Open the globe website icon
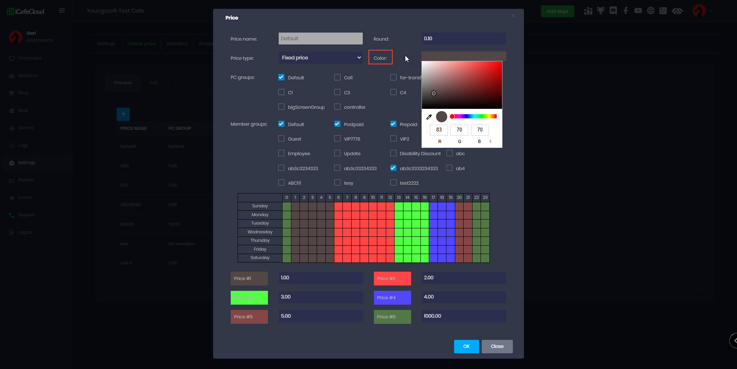The image size is (737, 369). click(x=651, y=11)
